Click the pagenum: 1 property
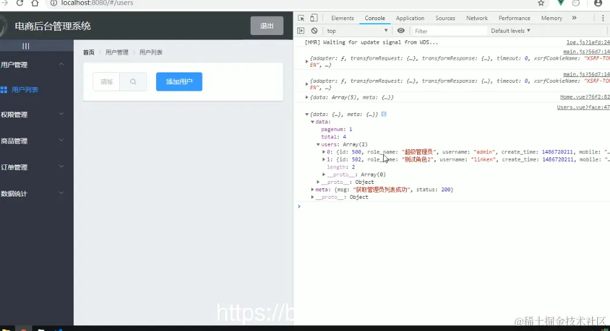The height and width of the screenshot is (331, 610). [336, 129]
